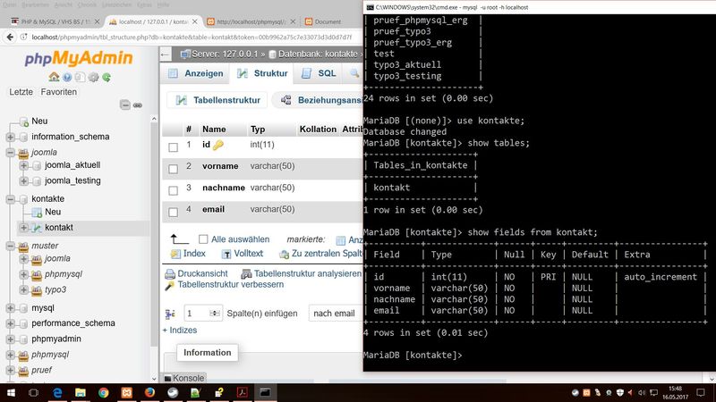
Task: Open the Konsole bar at bottom
Action: click(x=184, y=378)
